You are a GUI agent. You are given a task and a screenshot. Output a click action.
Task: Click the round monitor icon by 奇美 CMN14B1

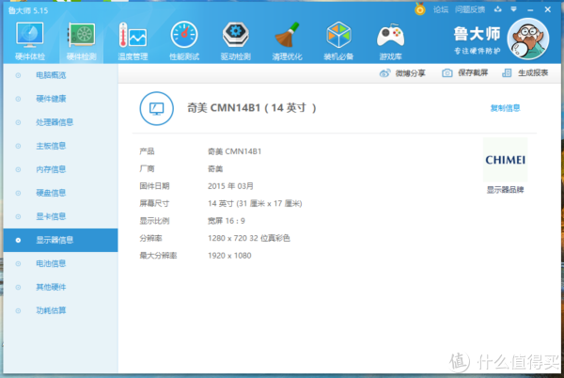pos(156,108)
